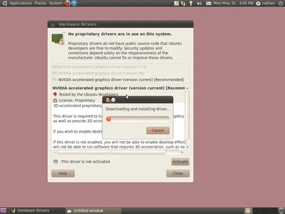The height and width of the screenshot is (214, 285).
Task: Click the Activate button
Action: click(x=180, y=162)
